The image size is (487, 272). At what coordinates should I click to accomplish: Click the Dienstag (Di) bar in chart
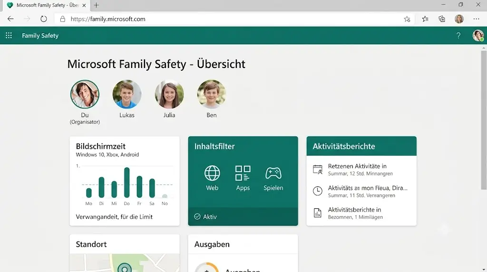[x=101, y=187]
